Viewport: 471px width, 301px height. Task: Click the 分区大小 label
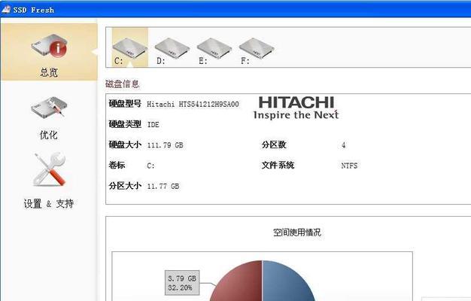[x=125, y=186]
